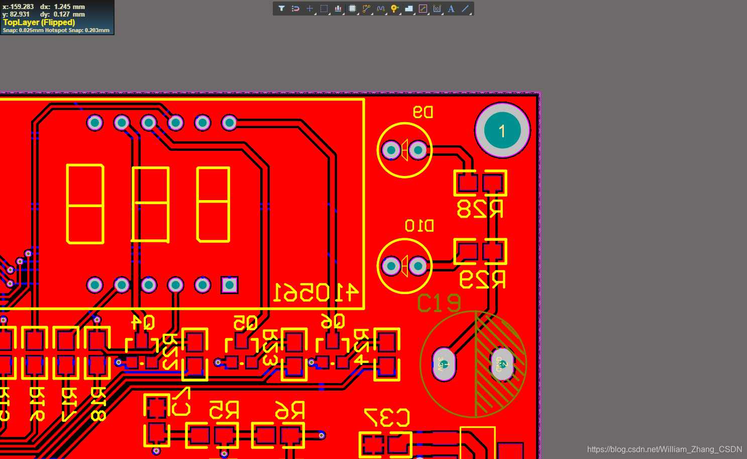Select the 410561 display part label
The height and width of the screenshot is (459, 747).
point(316,293)
